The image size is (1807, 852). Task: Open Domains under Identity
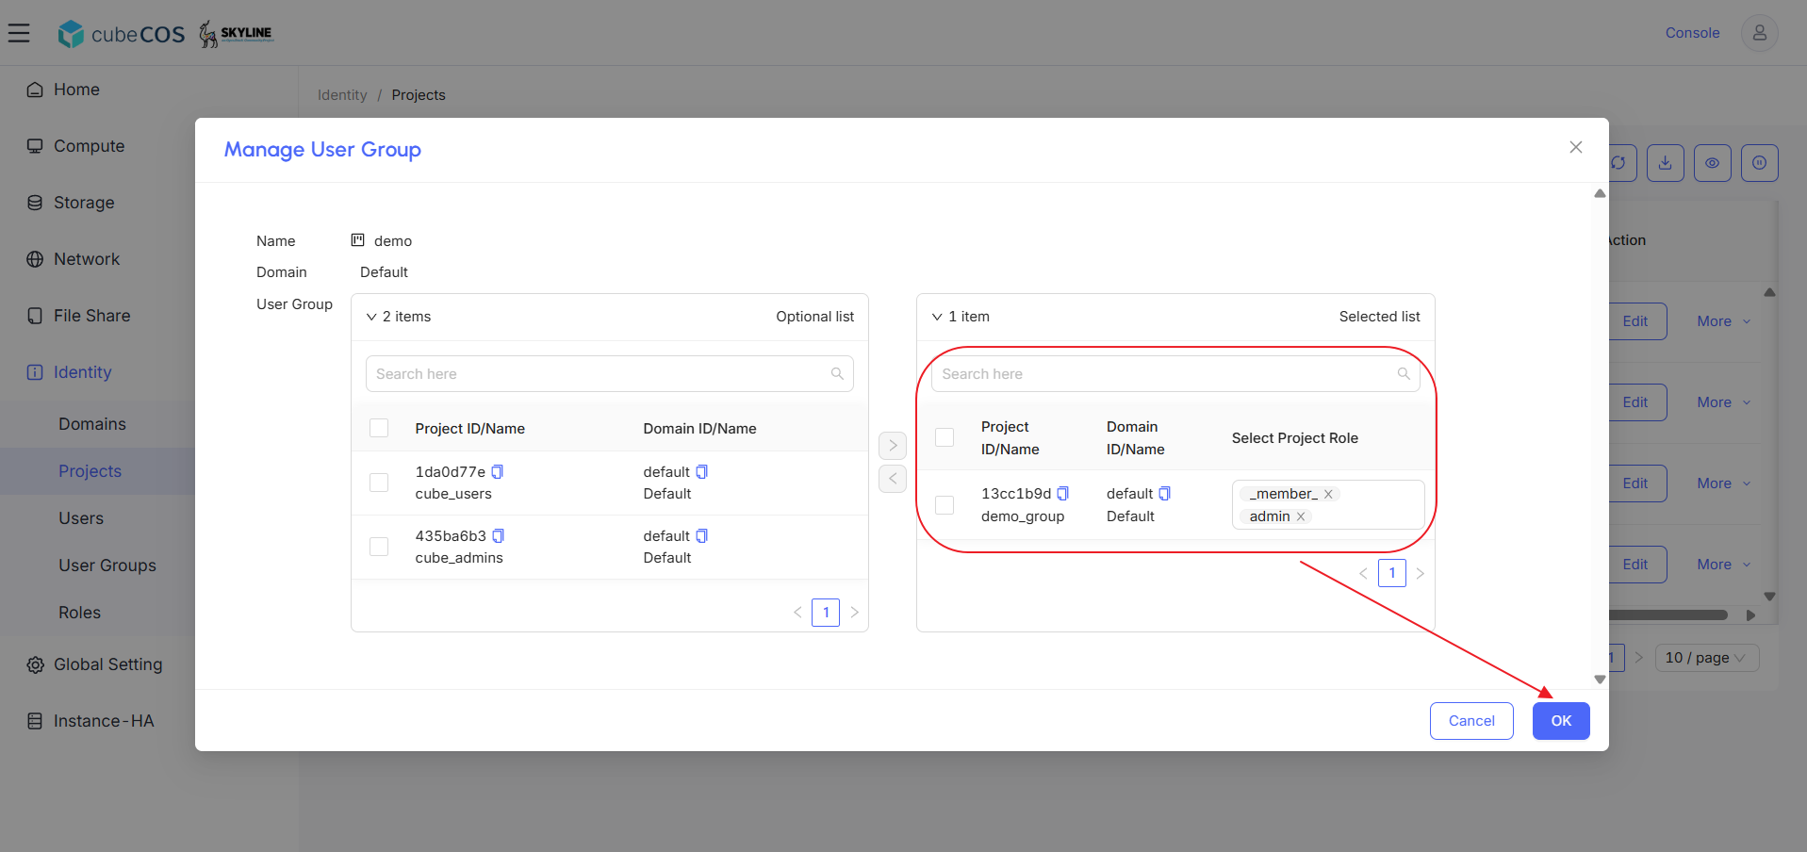[x=92, y=424]
